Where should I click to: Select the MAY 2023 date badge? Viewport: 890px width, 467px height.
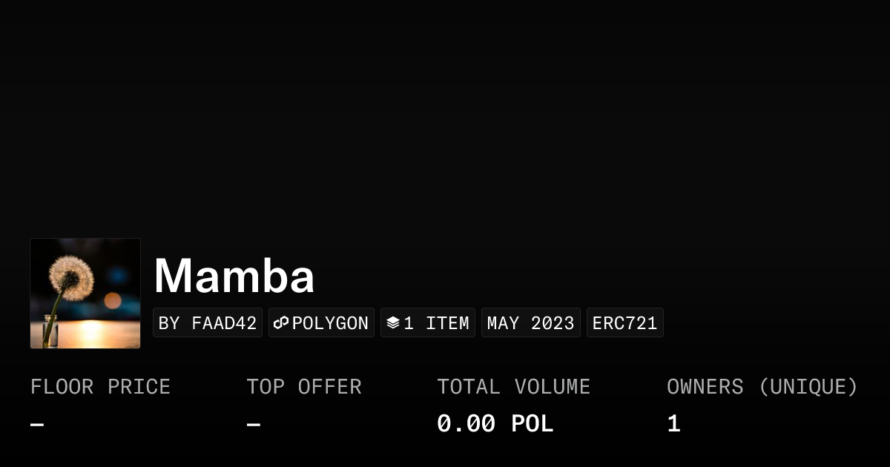530,323
